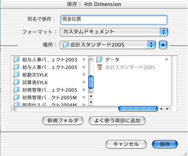Click the horizontal scrollbar right arrow
188x156 pixels.
pyautogui.click(x=168, y=109)
